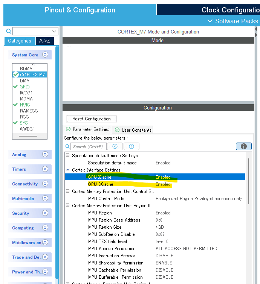
Task: Expand the Software Packs menu
Action: pos(233,21)
